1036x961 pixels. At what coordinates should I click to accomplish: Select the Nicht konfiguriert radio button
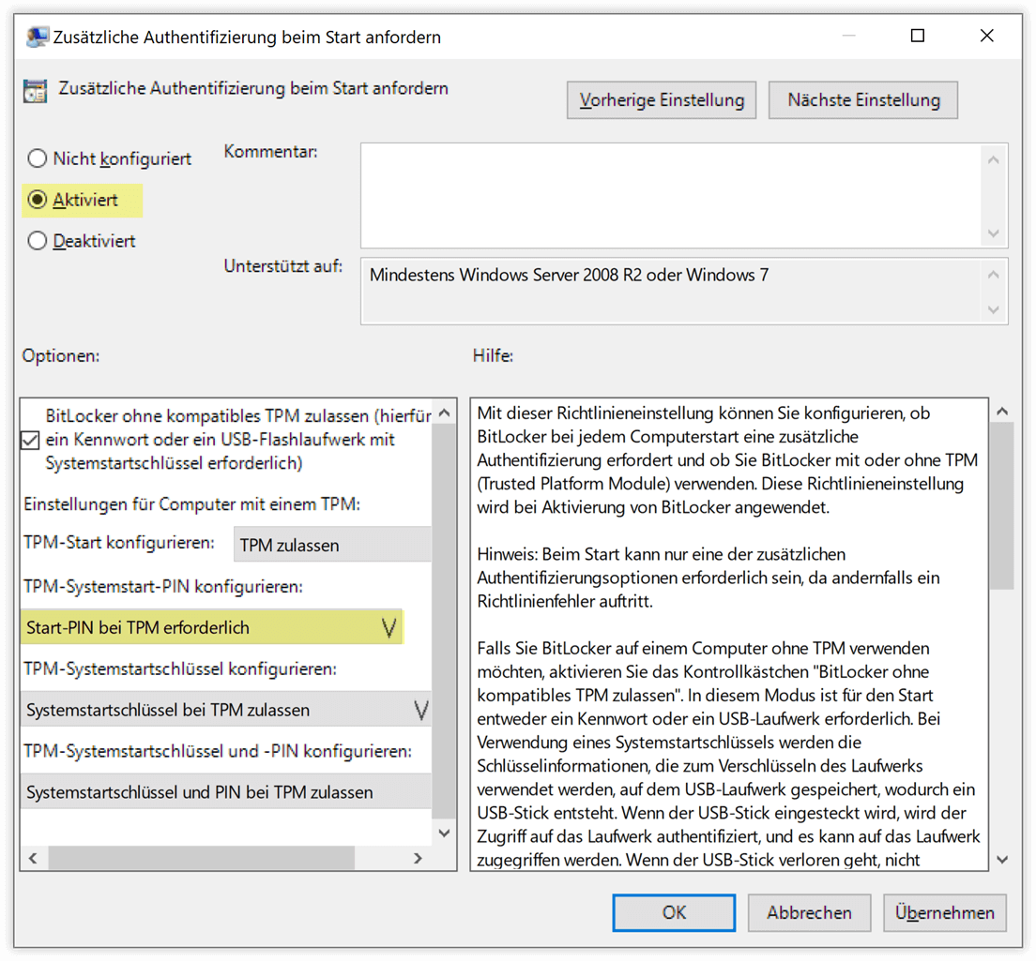[x=38, y=158]
